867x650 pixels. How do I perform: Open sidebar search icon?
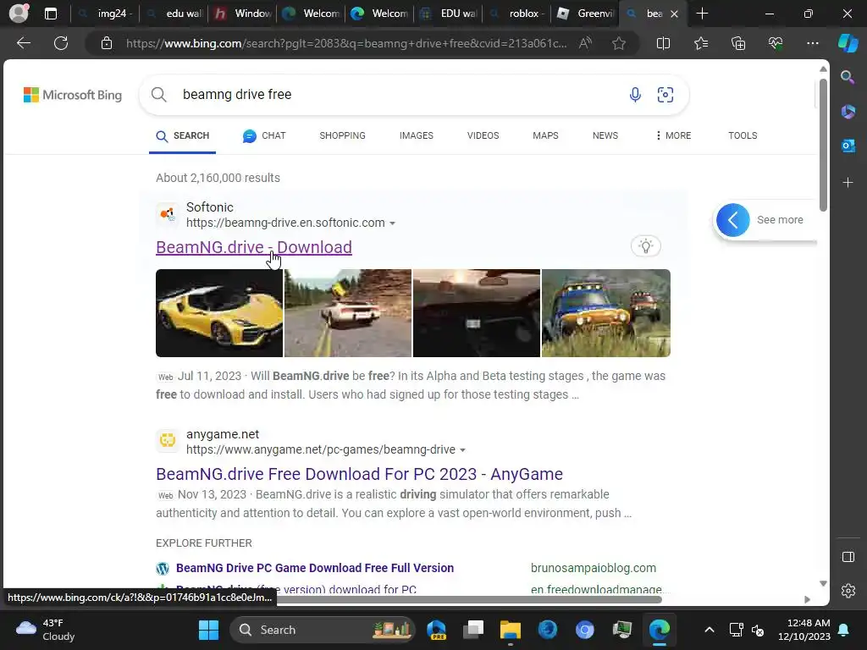(x=848, y=77)
